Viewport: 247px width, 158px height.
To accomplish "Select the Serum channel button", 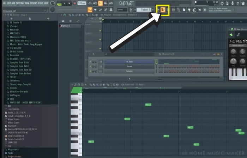I will [129, 66].
